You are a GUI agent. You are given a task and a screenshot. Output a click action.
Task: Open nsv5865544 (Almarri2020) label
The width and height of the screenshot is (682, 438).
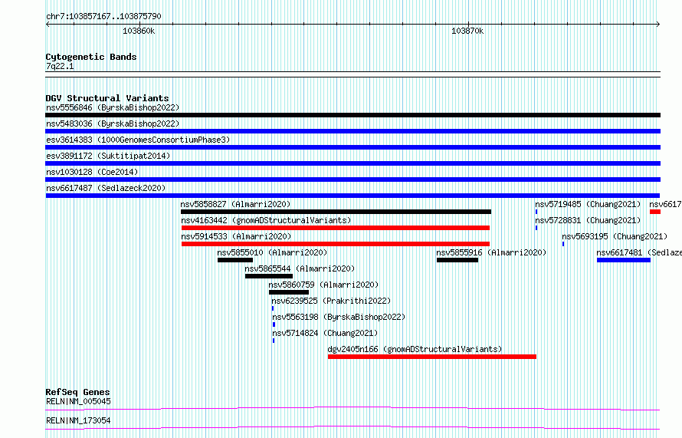300,268
